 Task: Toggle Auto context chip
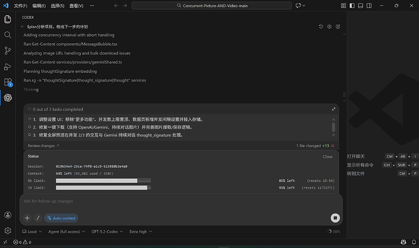pos(61,218)
